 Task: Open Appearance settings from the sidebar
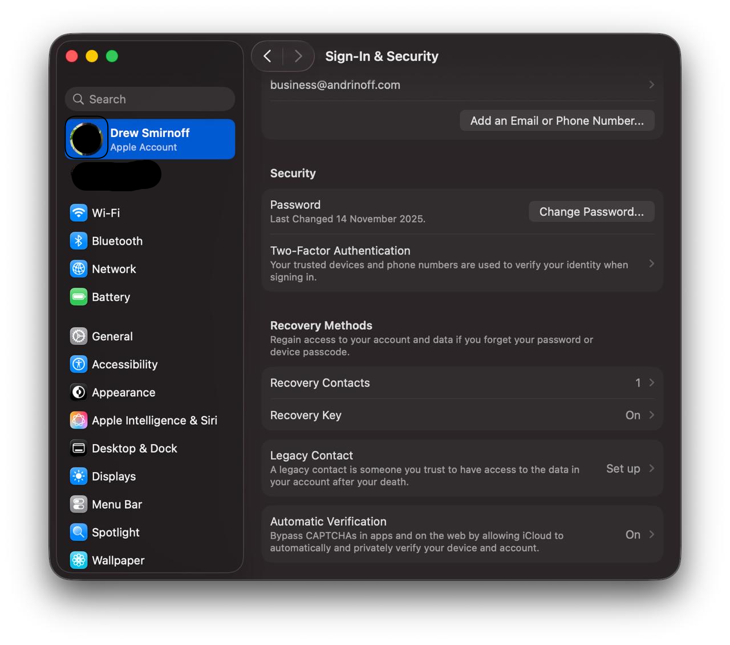[78, 392]
